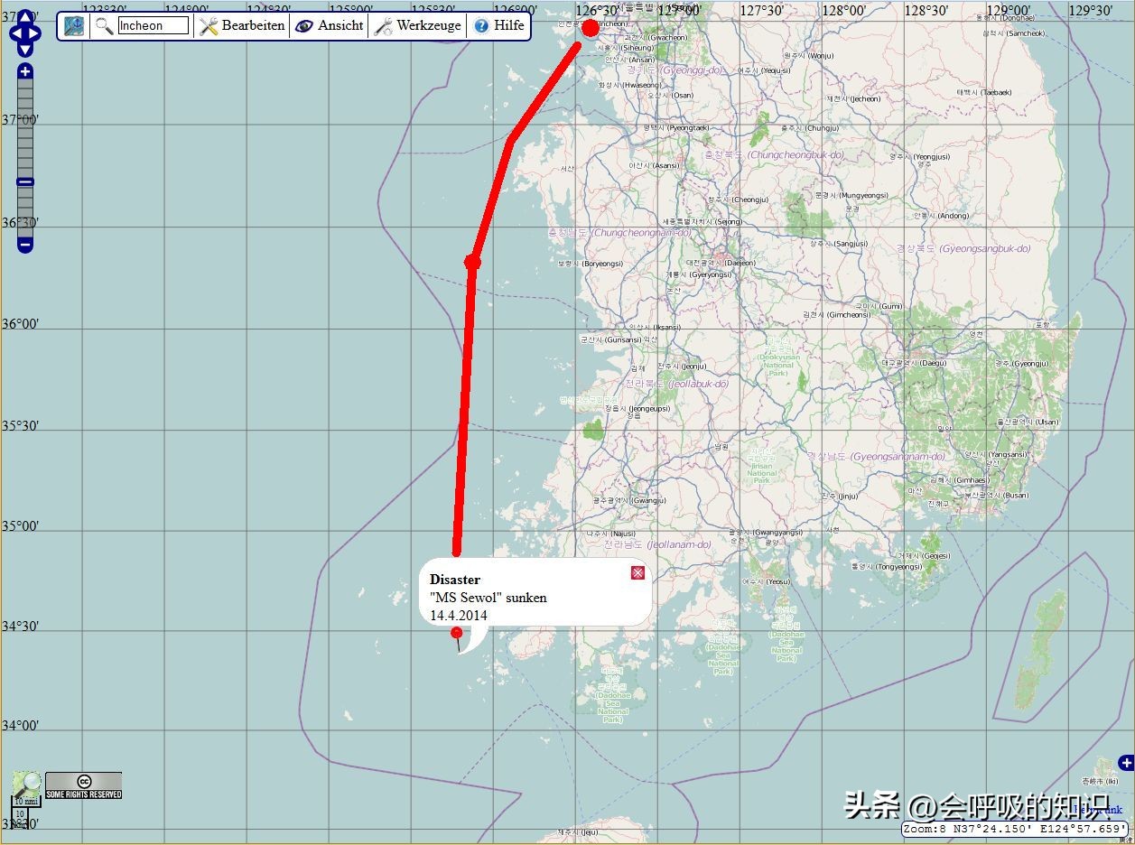The image size is (1135, 845).
Task: Click the Werkzeuge tools icon
Action: pos(385,25)
